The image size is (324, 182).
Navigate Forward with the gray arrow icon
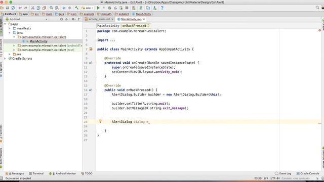[x=70, y=8]
